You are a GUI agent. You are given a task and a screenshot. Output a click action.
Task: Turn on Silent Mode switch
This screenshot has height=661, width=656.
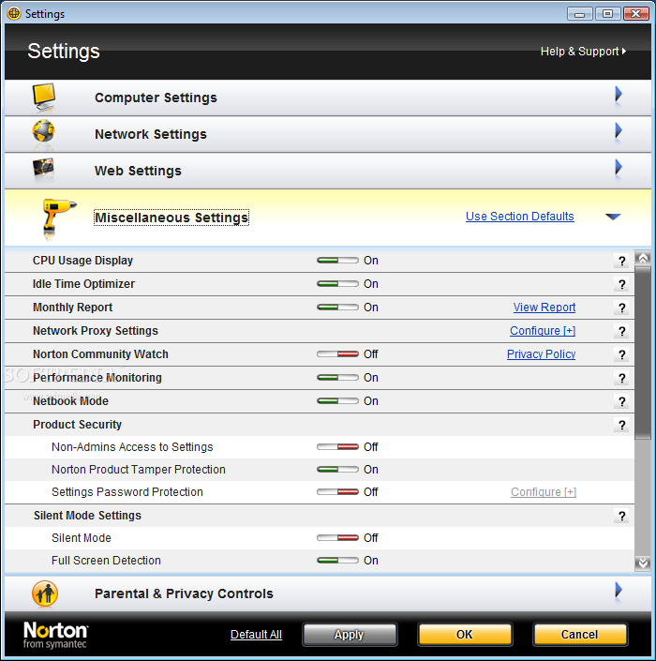[x=337, y=538]
